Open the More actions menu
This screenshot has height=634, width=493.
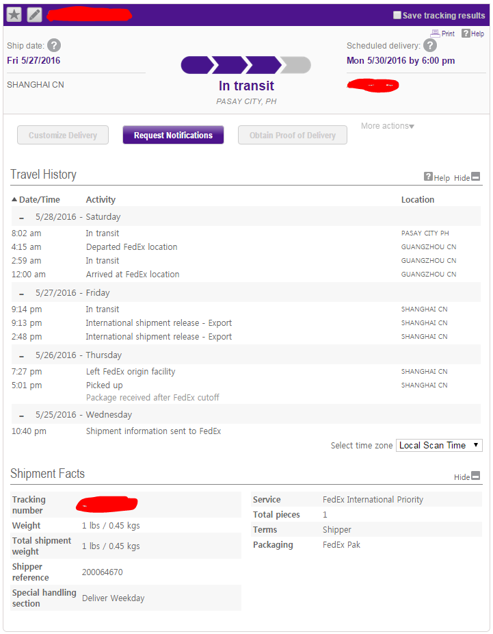point(388,126)
